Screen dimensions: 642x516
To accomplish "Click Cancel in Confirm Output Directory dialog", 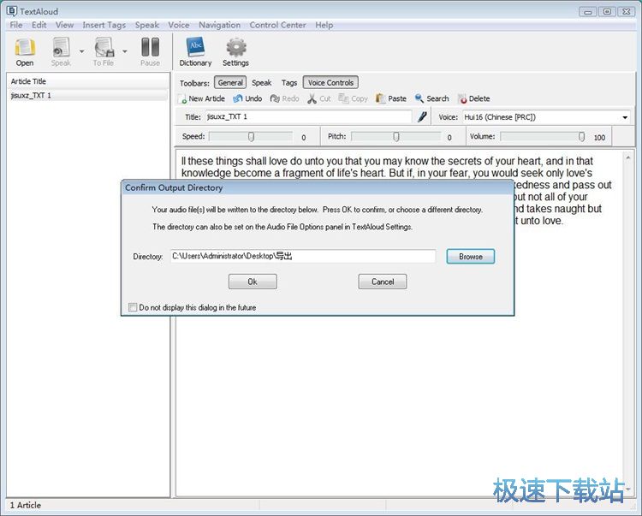I will coord(383,282).
